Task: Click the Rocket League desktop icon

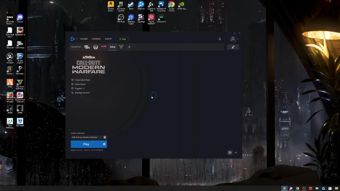Action: [x=20, y=58]
